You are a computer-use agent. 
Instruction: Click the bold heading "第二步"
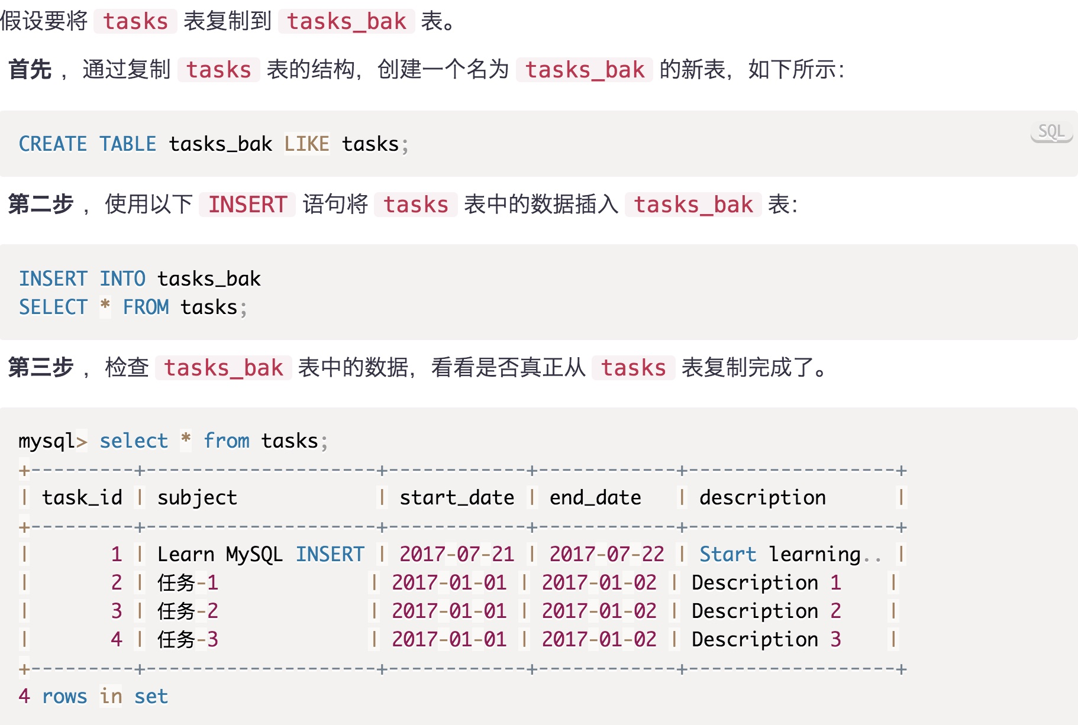coord(41,205)
